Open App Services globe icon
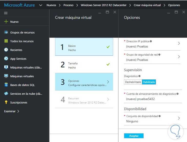 point(6,59)
